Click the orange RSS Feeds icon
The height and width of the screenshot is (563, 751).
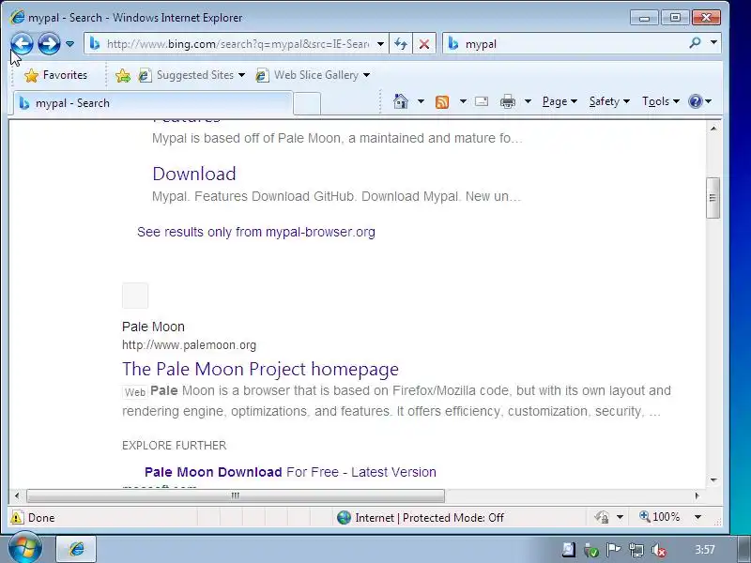(x=442, y=101)
